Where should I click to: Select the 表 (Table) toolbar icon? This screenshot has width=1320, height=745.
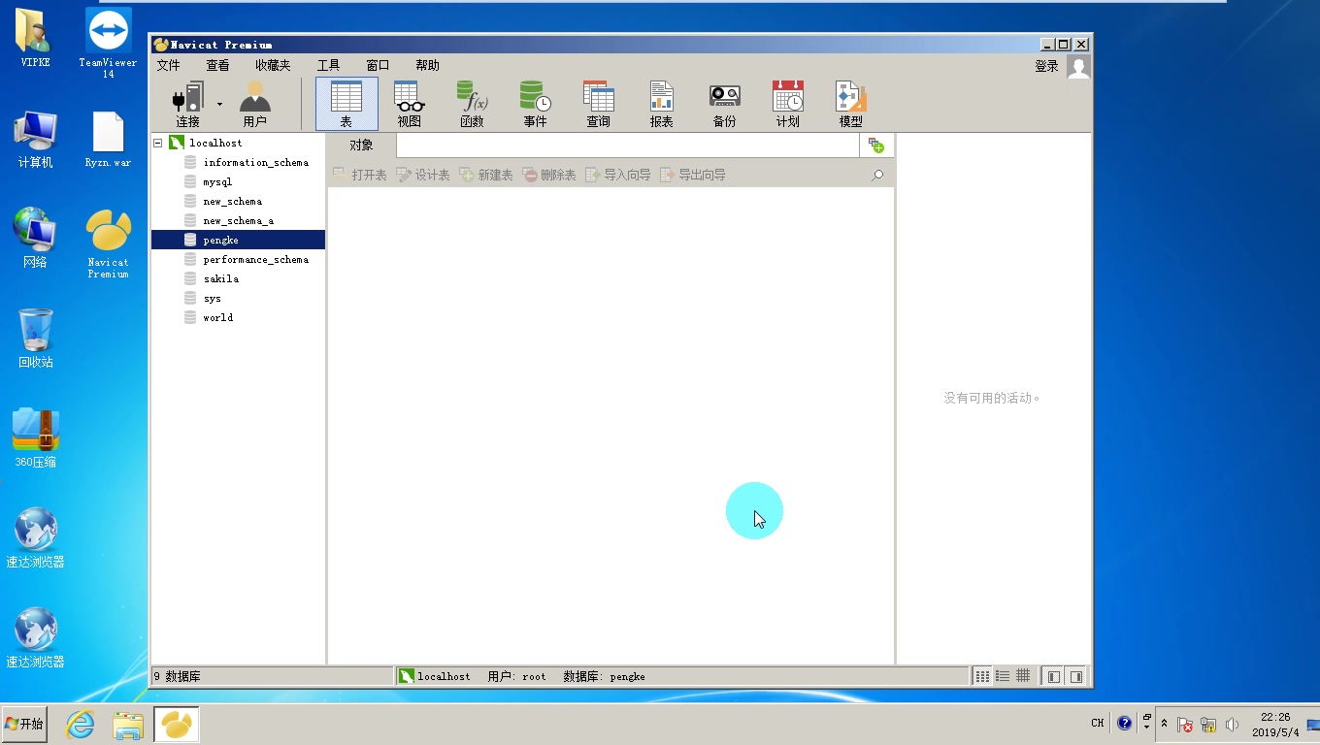(x=346, y=105)
